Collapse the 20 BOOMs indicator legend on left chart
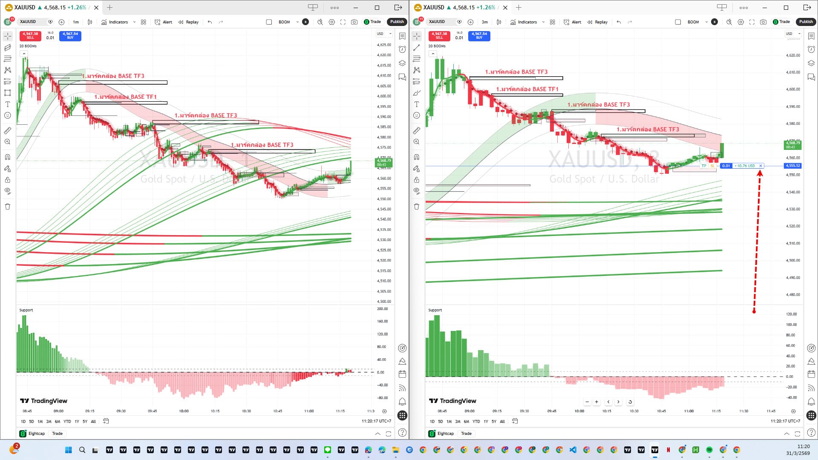818x460 pixels. click(24, 54)
